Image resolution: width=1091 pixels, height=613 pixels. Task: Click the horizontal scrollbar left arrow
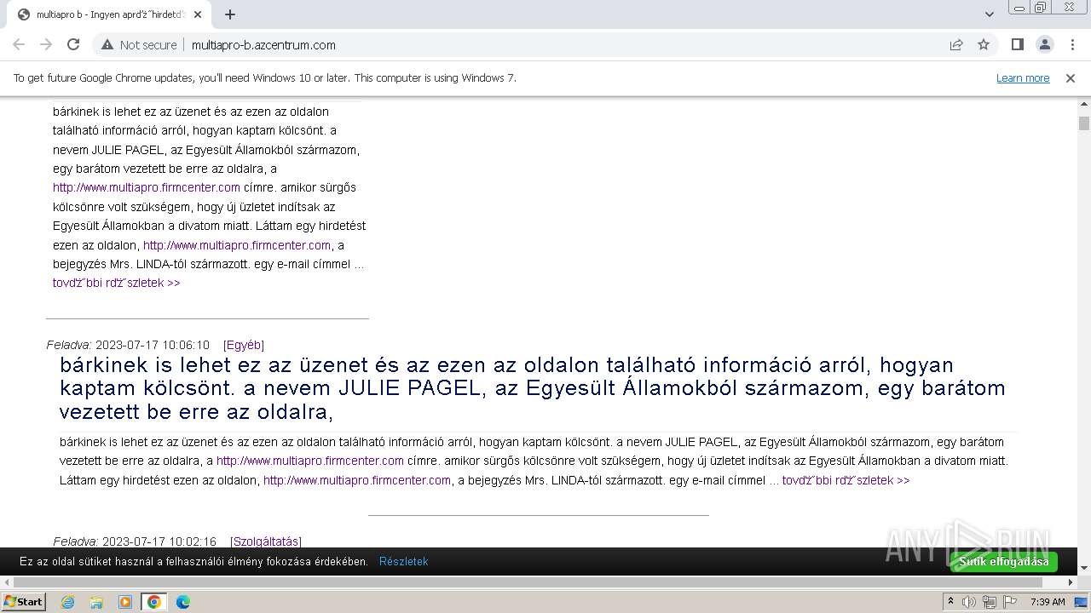tap(6, 582)
